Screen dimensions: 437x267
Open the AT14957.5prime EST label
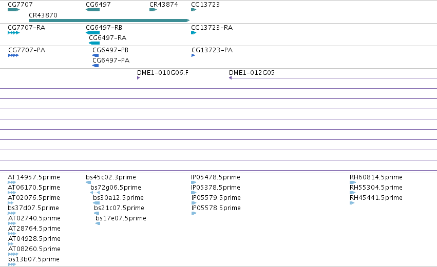coord(34,177)
